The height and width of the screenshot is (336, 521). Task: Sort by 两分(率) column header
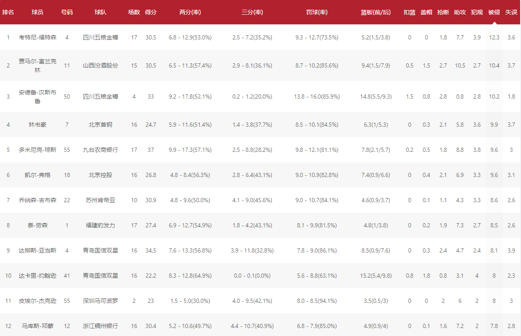point(190,13)
